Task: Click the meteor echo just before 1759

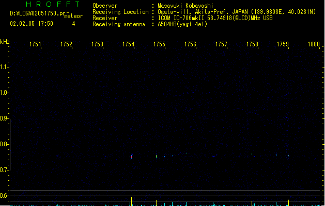Action: tap(288, 156)
